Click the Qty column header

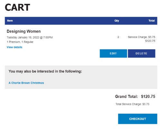tap(117, 21)
